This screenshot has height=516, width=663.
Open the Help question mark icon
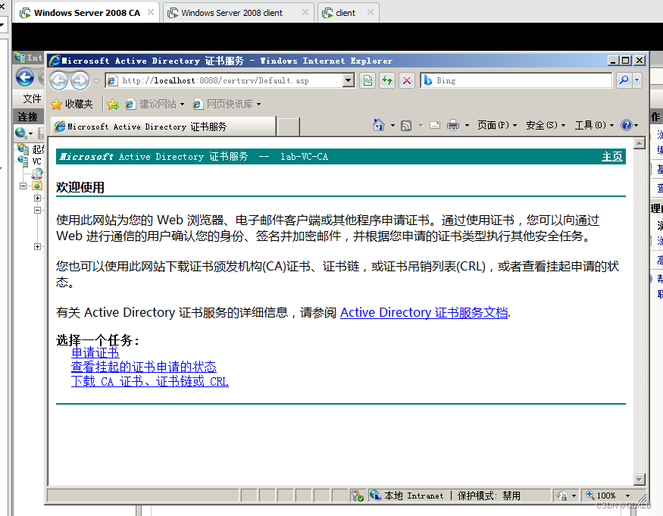point(626,125)
